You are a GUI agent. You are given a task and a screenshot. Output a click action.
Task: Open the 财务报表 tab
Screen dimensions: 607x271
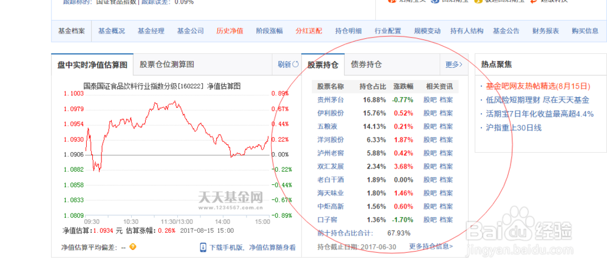tap(546, 32)
